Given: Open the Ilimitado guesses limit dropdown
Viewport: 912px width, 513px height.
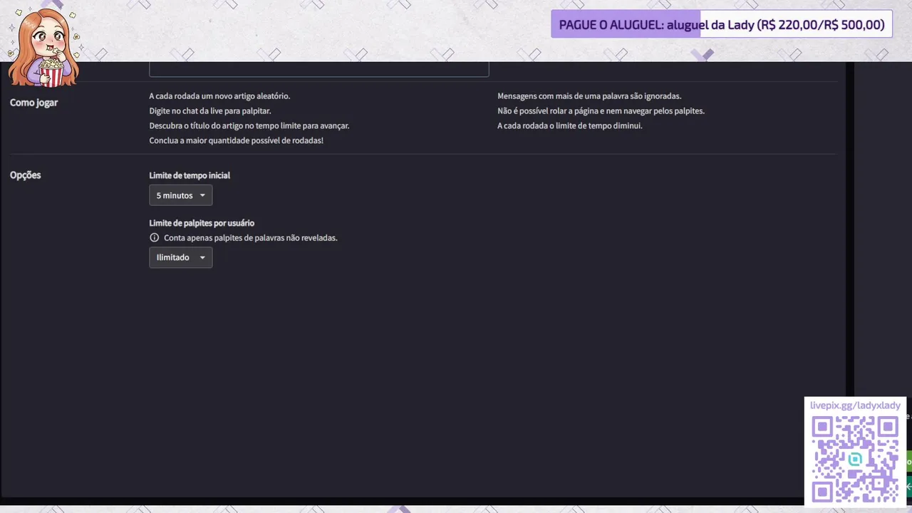Looking at the screenshot, I should coord(180,257).
